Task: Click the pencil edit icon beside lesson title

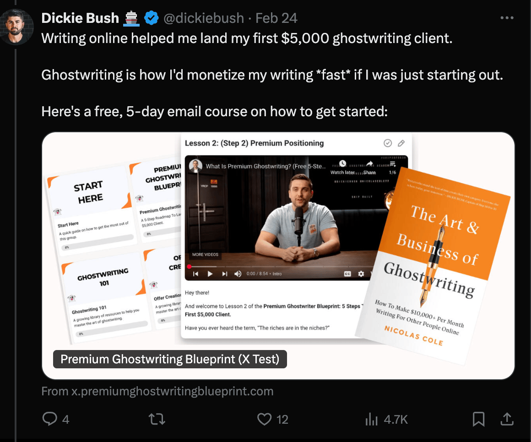Action: pyautogui.click(x=401, y=143)
